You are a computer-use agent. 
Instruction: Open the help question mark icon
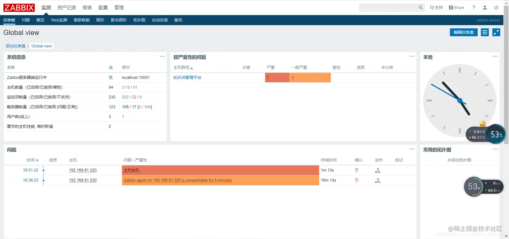(474, 7)
